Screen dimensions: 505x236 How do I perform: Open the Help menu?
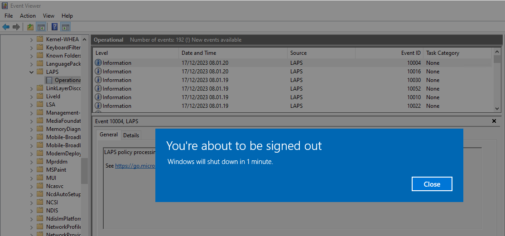tap(67, 15)
